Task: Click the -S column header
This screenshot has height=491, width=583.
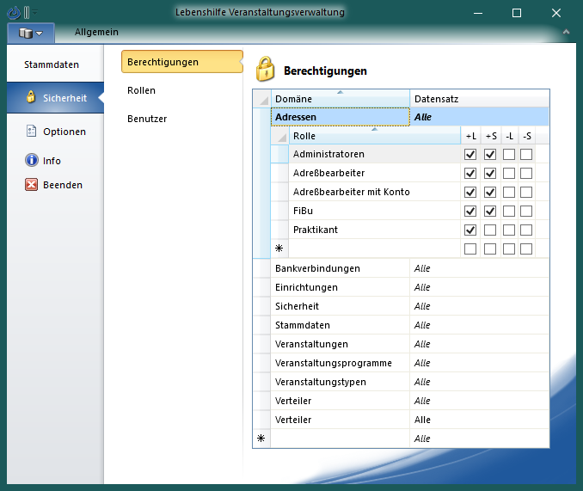Action: click(527, 136)
